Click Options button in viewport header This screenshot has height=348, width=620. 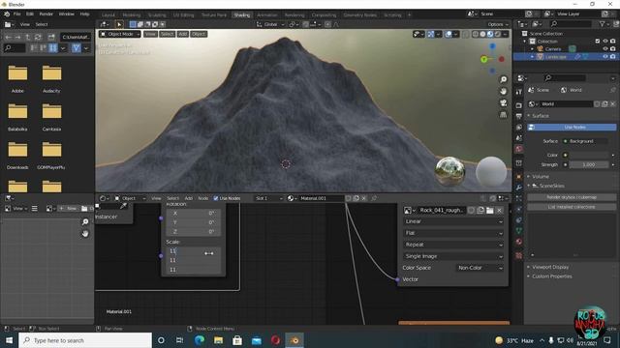point(497,24)
